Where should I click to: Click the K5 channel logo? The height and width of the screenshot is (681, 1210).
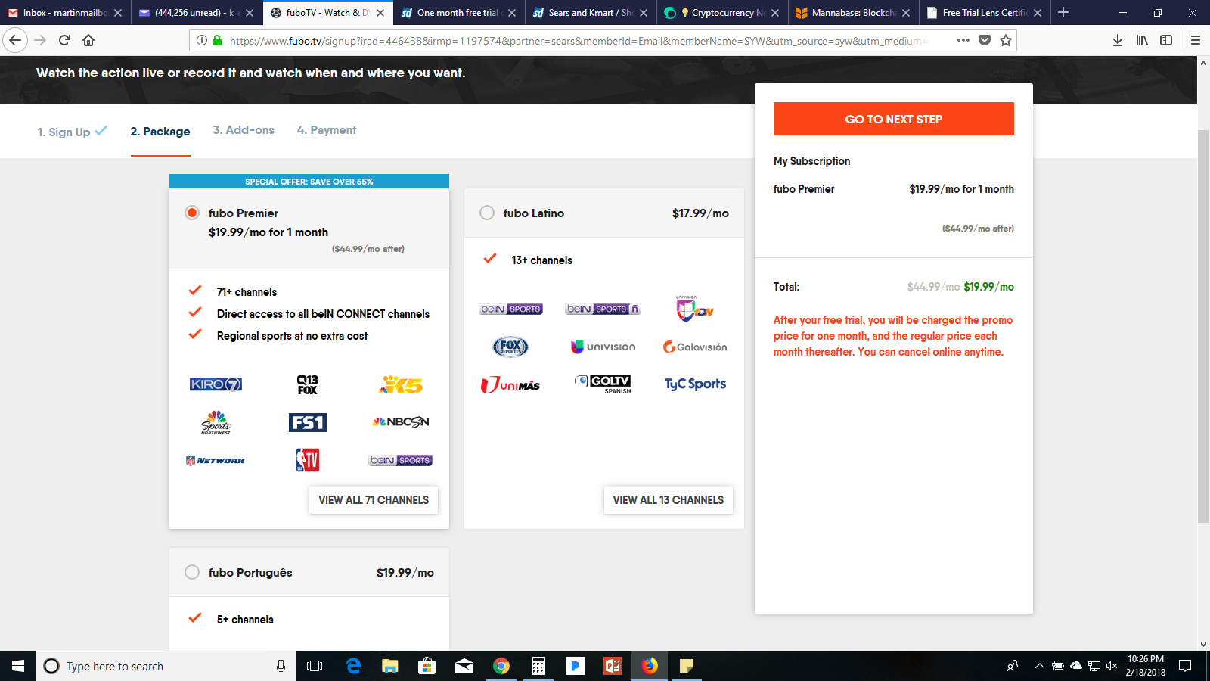click(400, 384)
